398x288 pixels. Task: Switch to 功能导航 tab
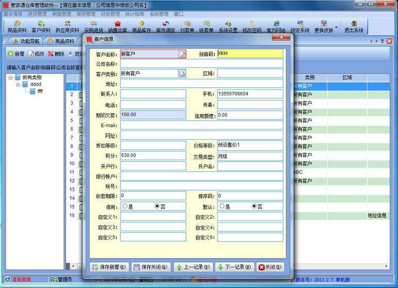[26, 41]
